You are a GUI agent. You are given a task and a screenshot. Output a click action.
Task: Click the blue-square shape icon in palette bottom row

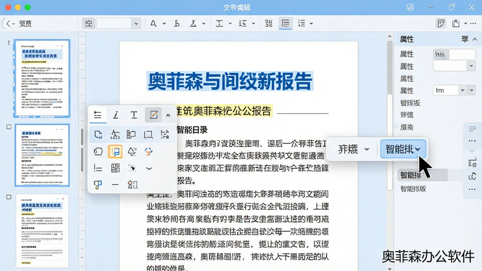tap(98, 184)
